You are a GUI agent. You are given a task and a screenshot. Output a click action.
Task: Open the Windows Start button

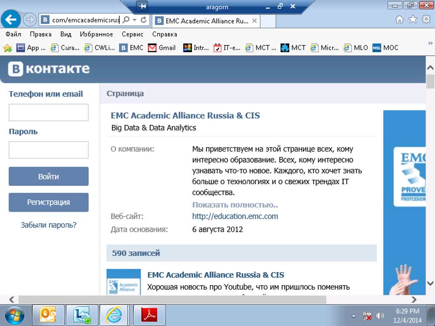(x=14, y=315)
